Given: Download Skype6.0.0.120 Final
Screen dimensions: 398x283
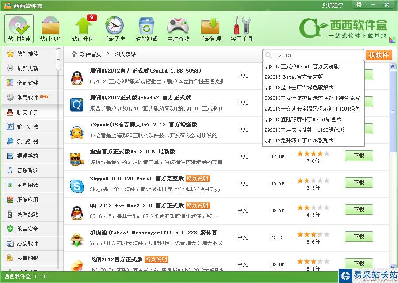Looking at the screenshot, I should (359, 183).
